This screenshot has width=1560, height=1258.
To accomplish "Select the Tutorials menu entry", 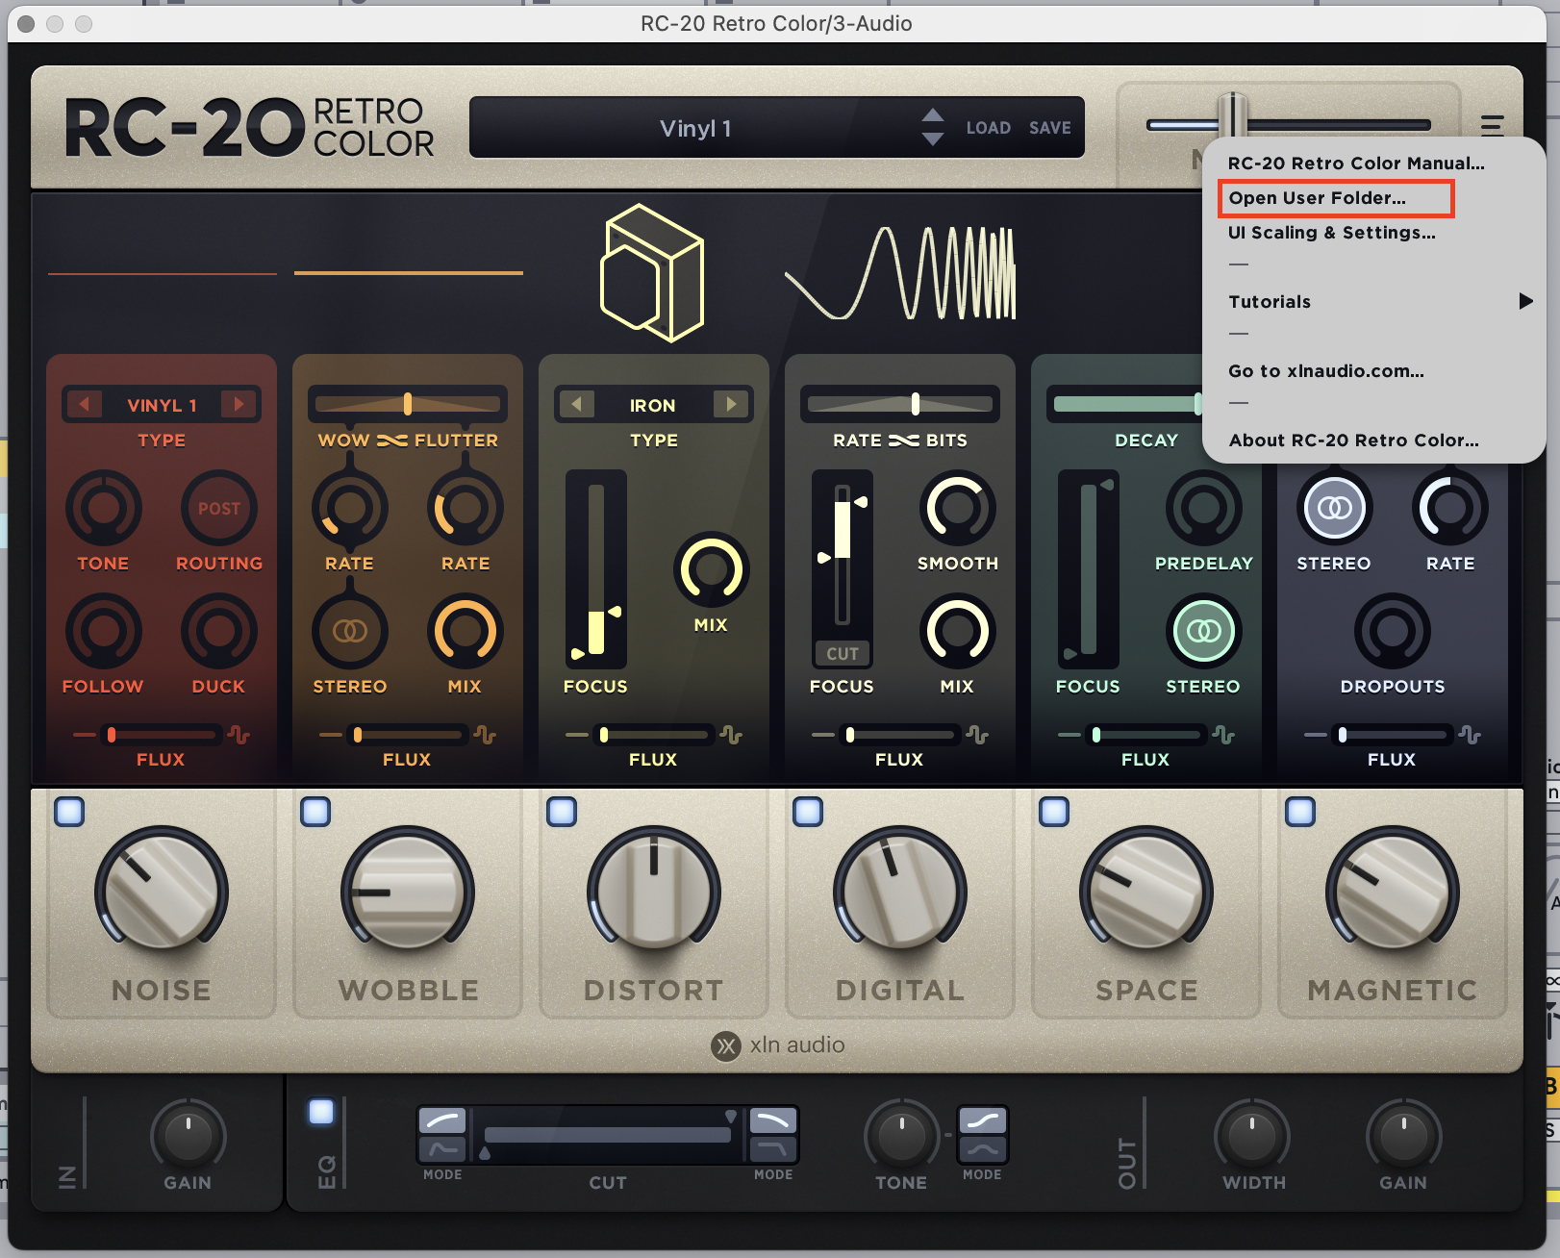I will [x=1270, y=302].
